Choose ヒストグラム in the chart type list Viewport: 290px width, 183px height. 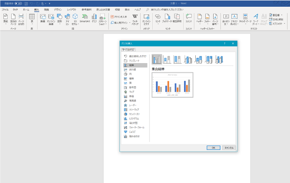(x=135, y=118)
